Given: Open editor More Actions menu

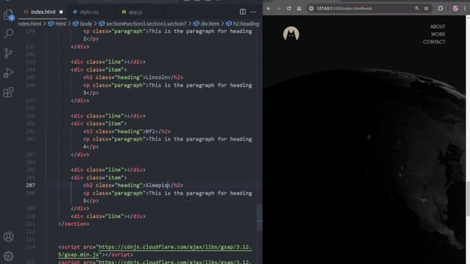Looking at the screenshot, I should [x=253, y=12].
